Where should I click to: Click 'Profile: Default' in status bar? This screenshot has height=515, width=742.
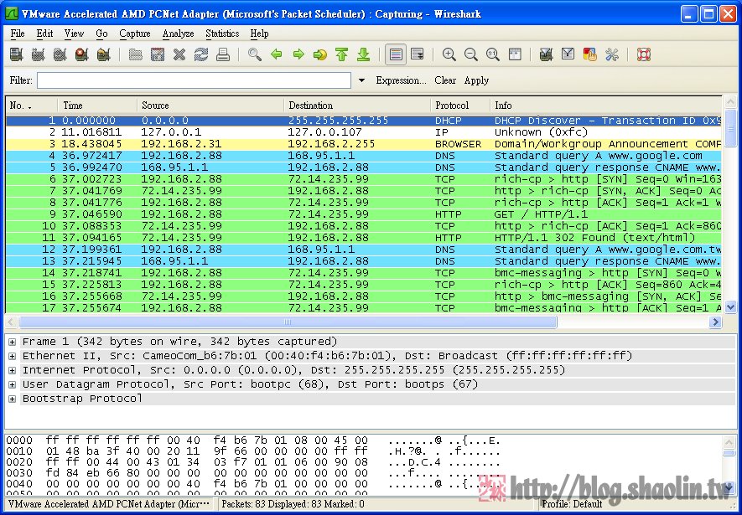tap(572, 504)
